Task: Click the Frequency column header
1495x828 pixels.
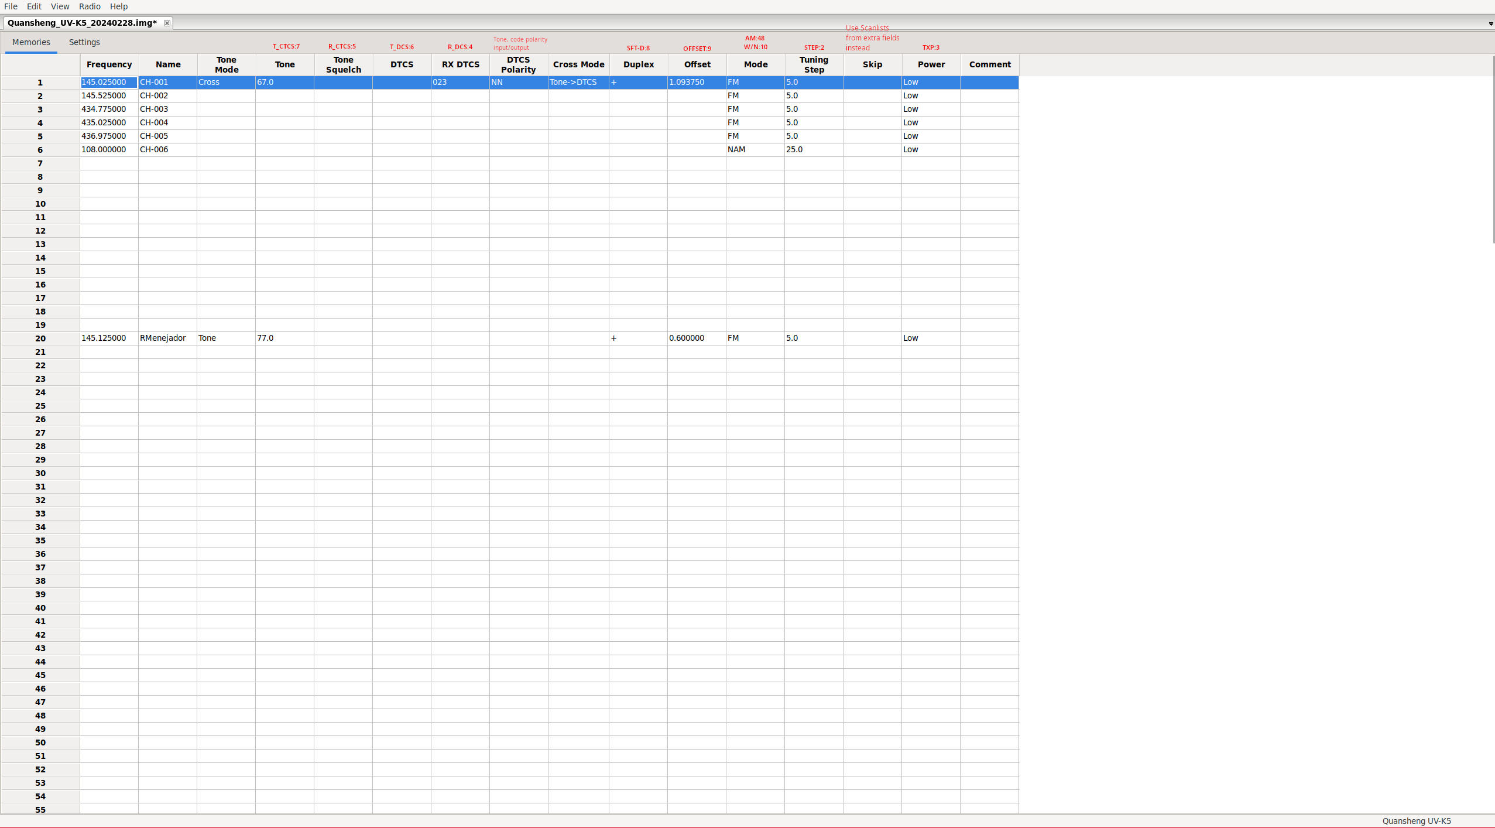Action: point(109,64)
